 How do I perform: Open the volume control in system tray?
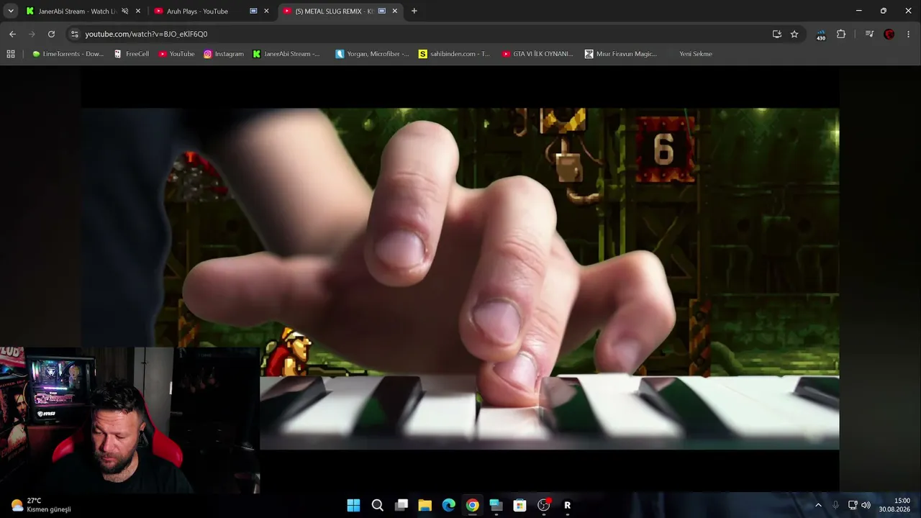(x=866, y=505)
